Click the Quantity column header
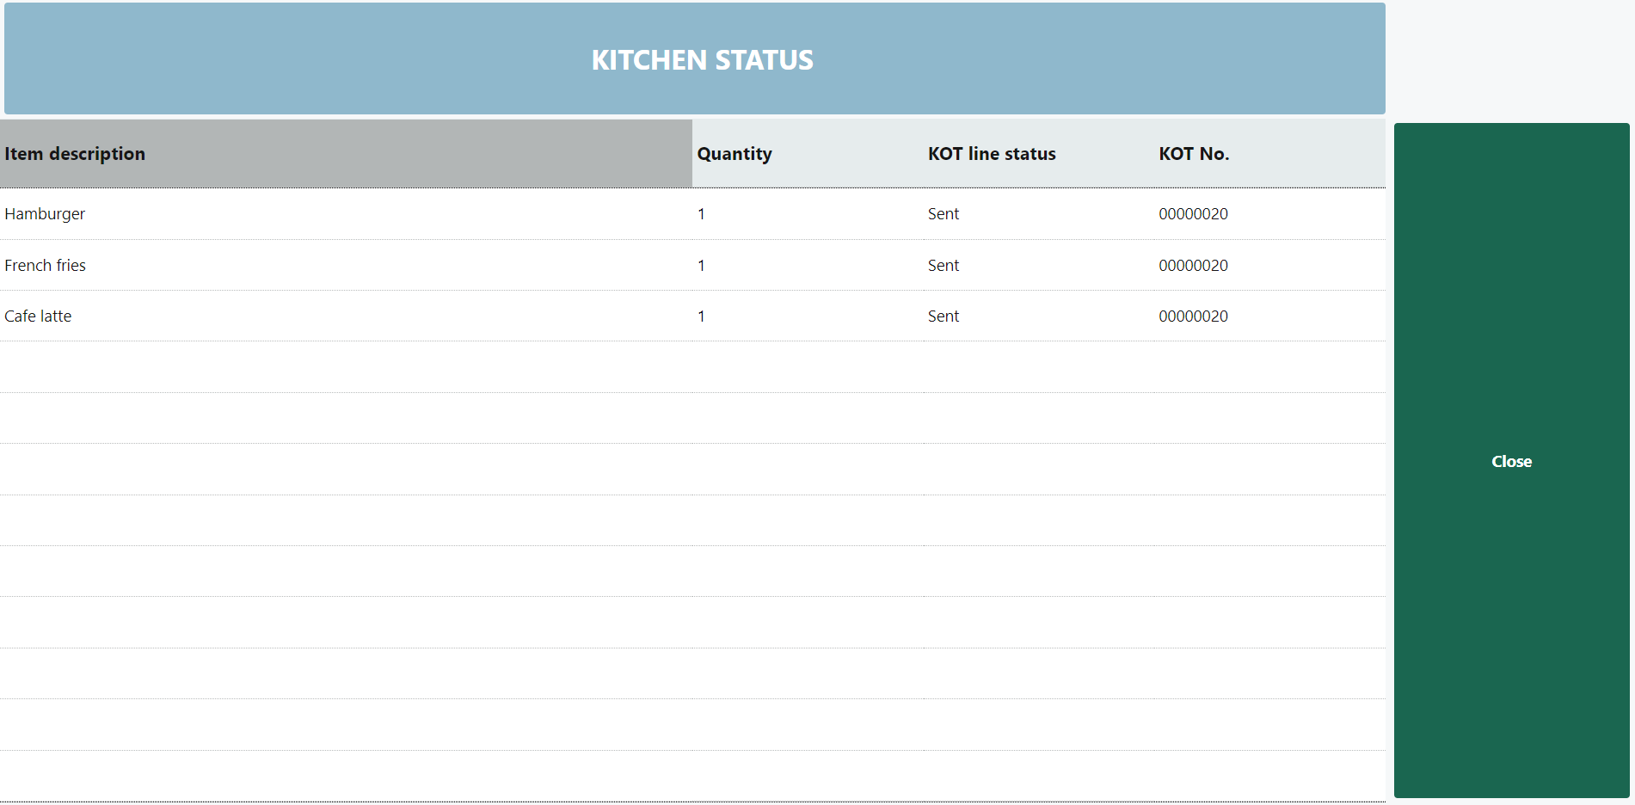Screen dimensions: 1635x805 (x=735, y=154)
